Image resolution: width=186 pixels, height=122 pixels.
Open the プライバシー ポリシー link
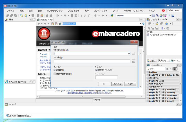[102, 93]
